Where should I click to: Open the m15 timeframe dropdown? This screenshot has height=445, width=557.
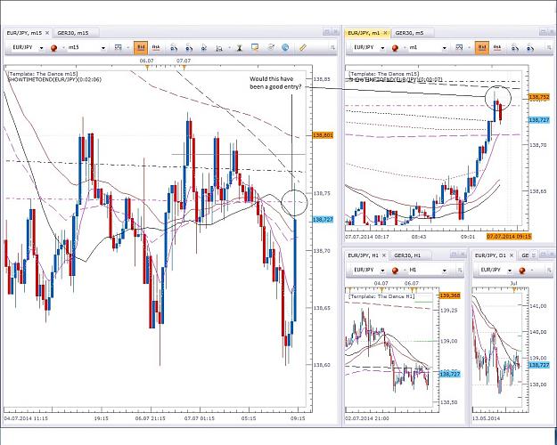coord(103,48)
